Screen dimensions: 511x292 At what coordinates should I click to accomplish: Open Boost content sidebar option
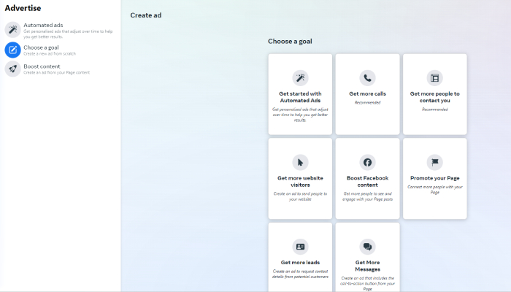click(x=42, y=66)
